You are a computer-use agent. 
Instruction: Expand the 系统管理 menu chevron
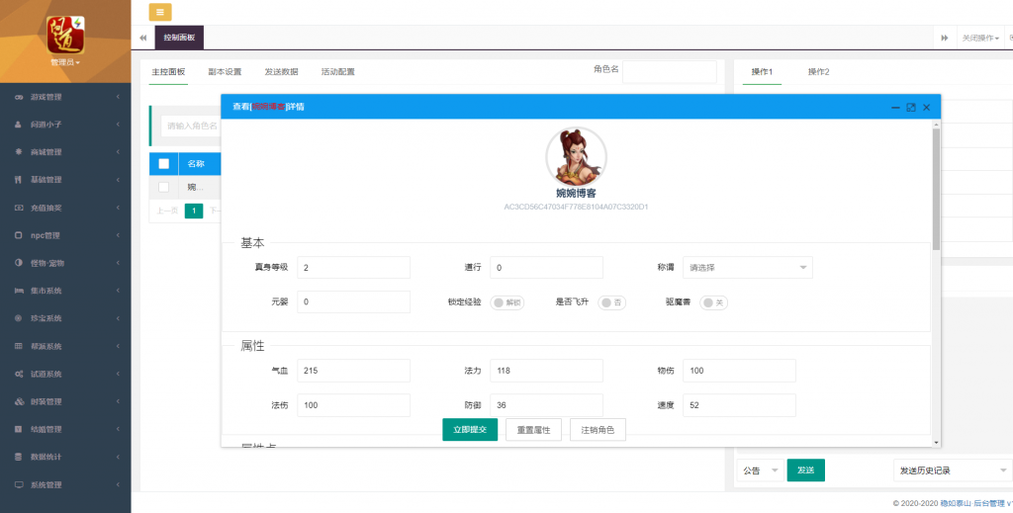click(119, 484)
